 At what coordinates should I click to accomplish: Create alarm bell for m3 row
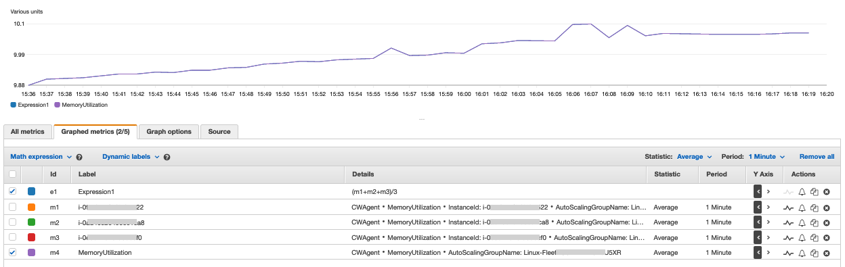coord(802,238)
